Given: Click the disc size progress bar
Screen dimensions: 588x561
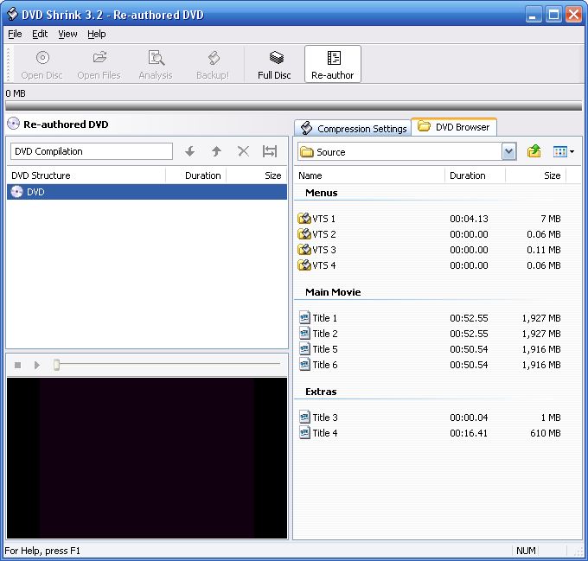Looking at the screenshot, I should click(x=294, y=106).
